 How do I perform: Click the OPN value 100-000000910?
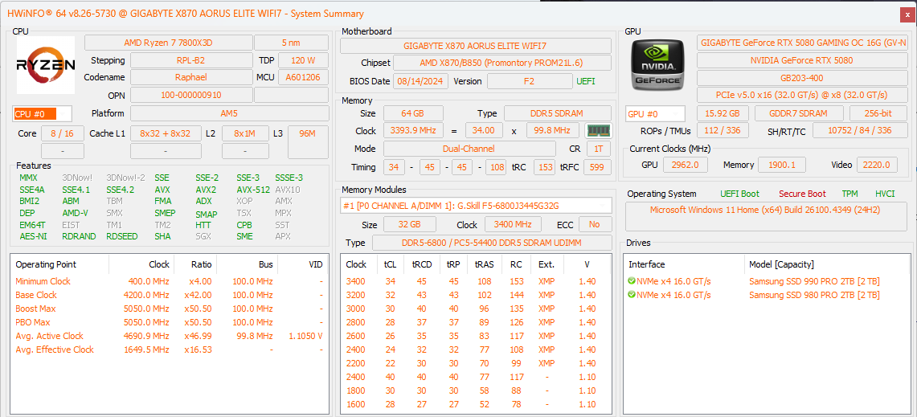[x=191, y=95]
